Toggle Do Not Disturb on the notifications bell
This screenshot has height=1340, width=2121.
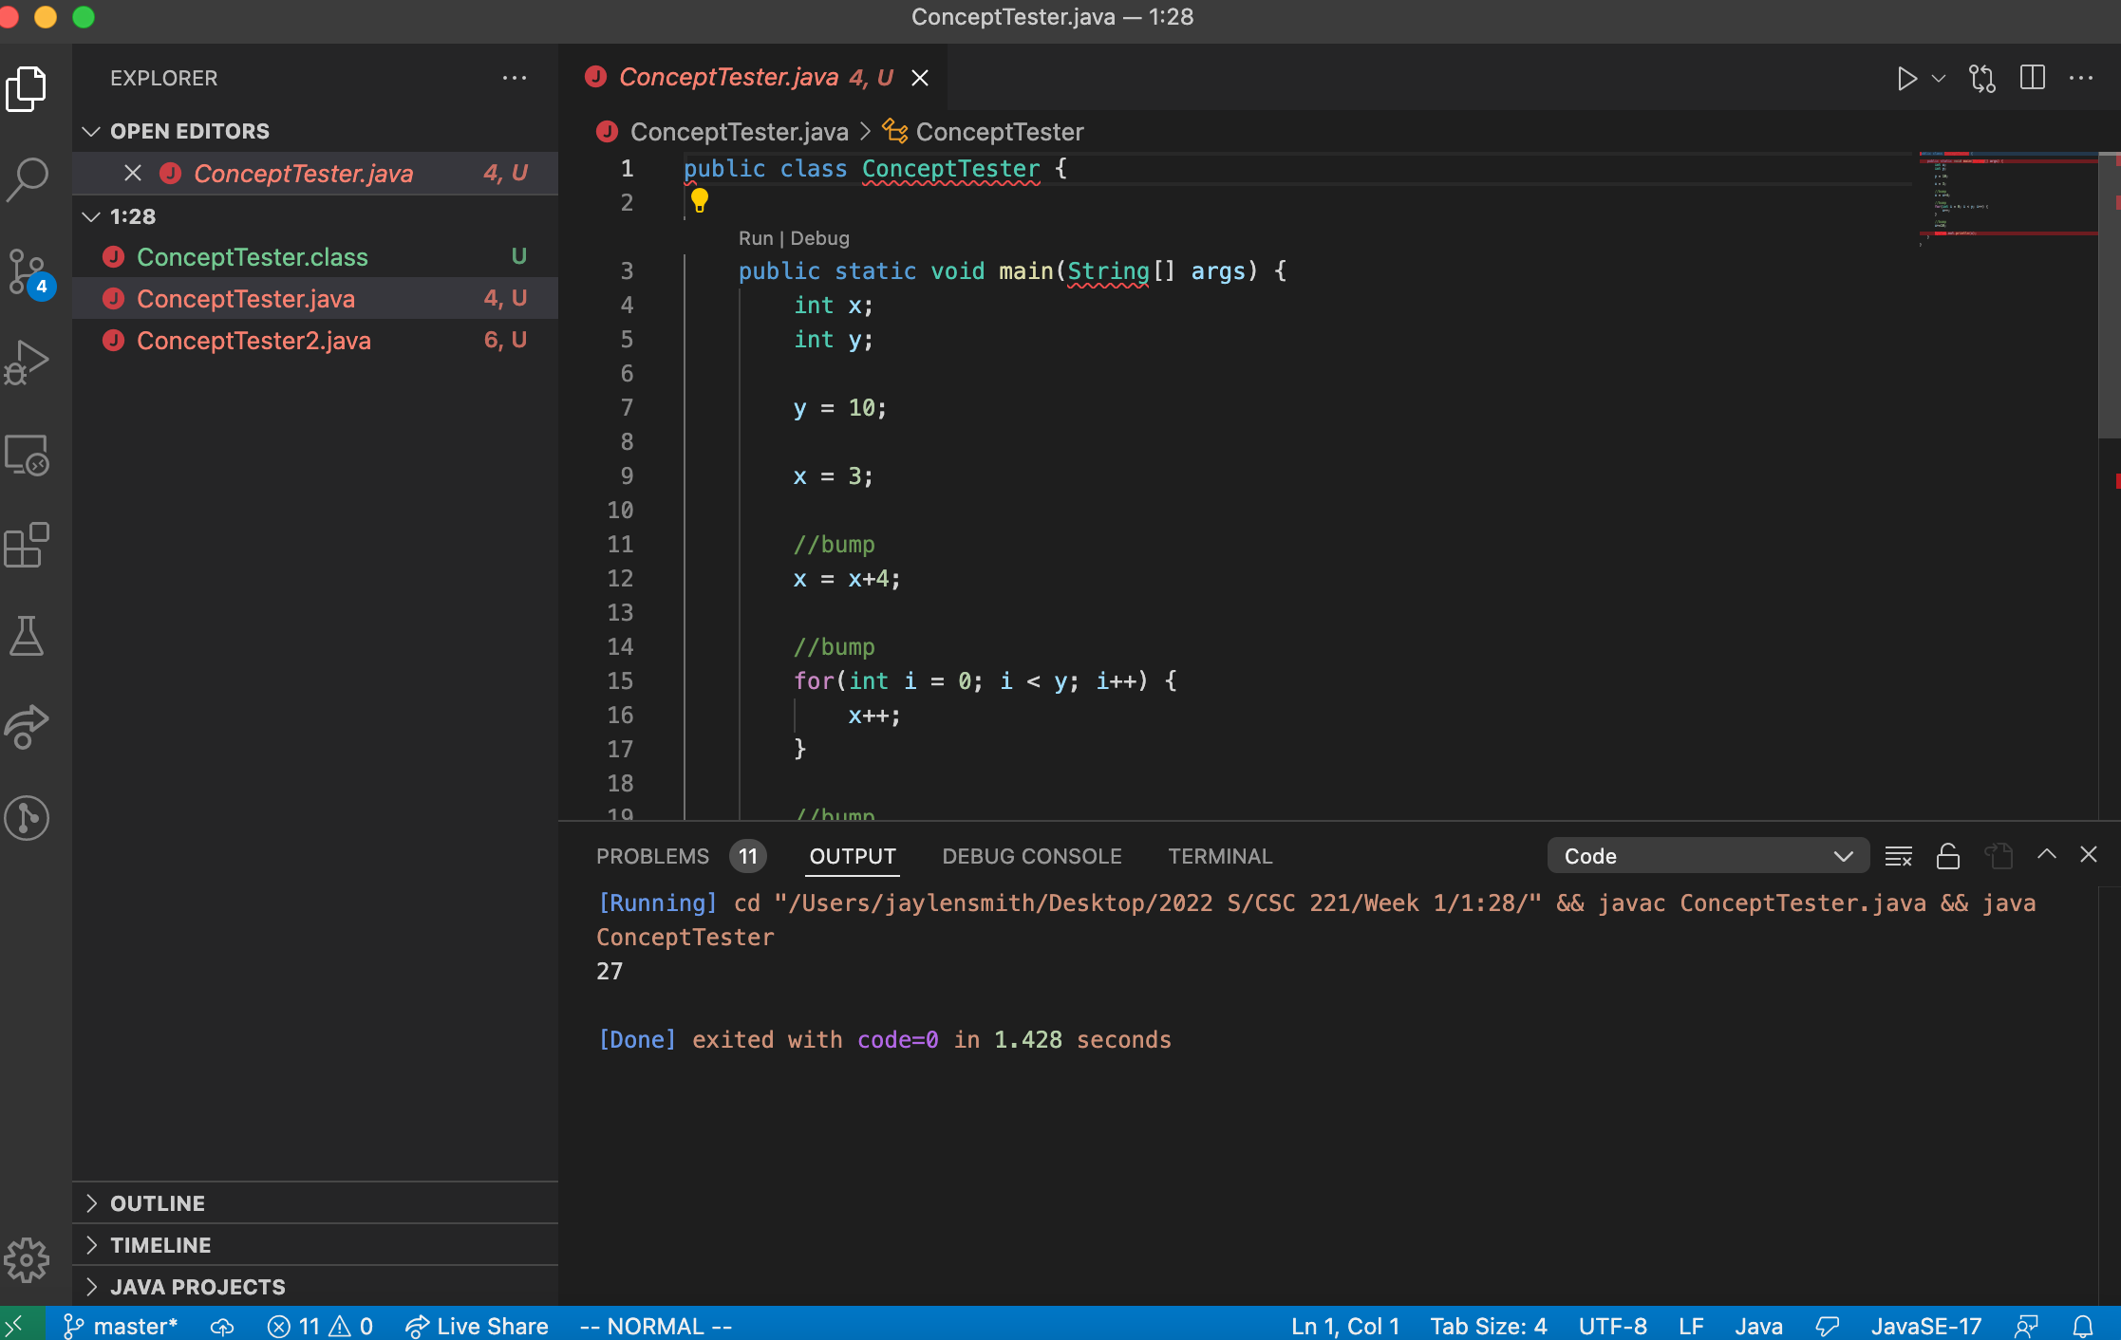coord(2085,1326)
